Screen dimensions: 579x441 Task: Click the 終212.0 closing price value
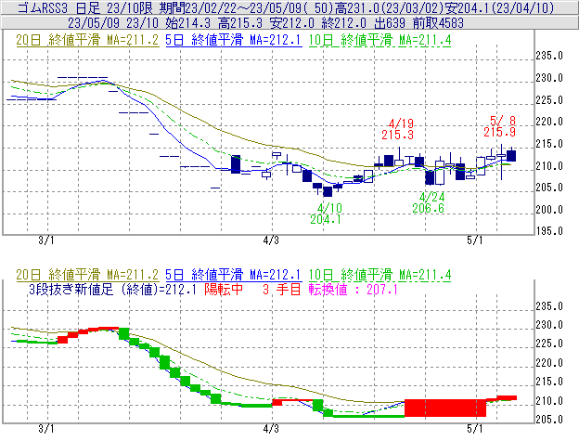(x=344, y=23)
